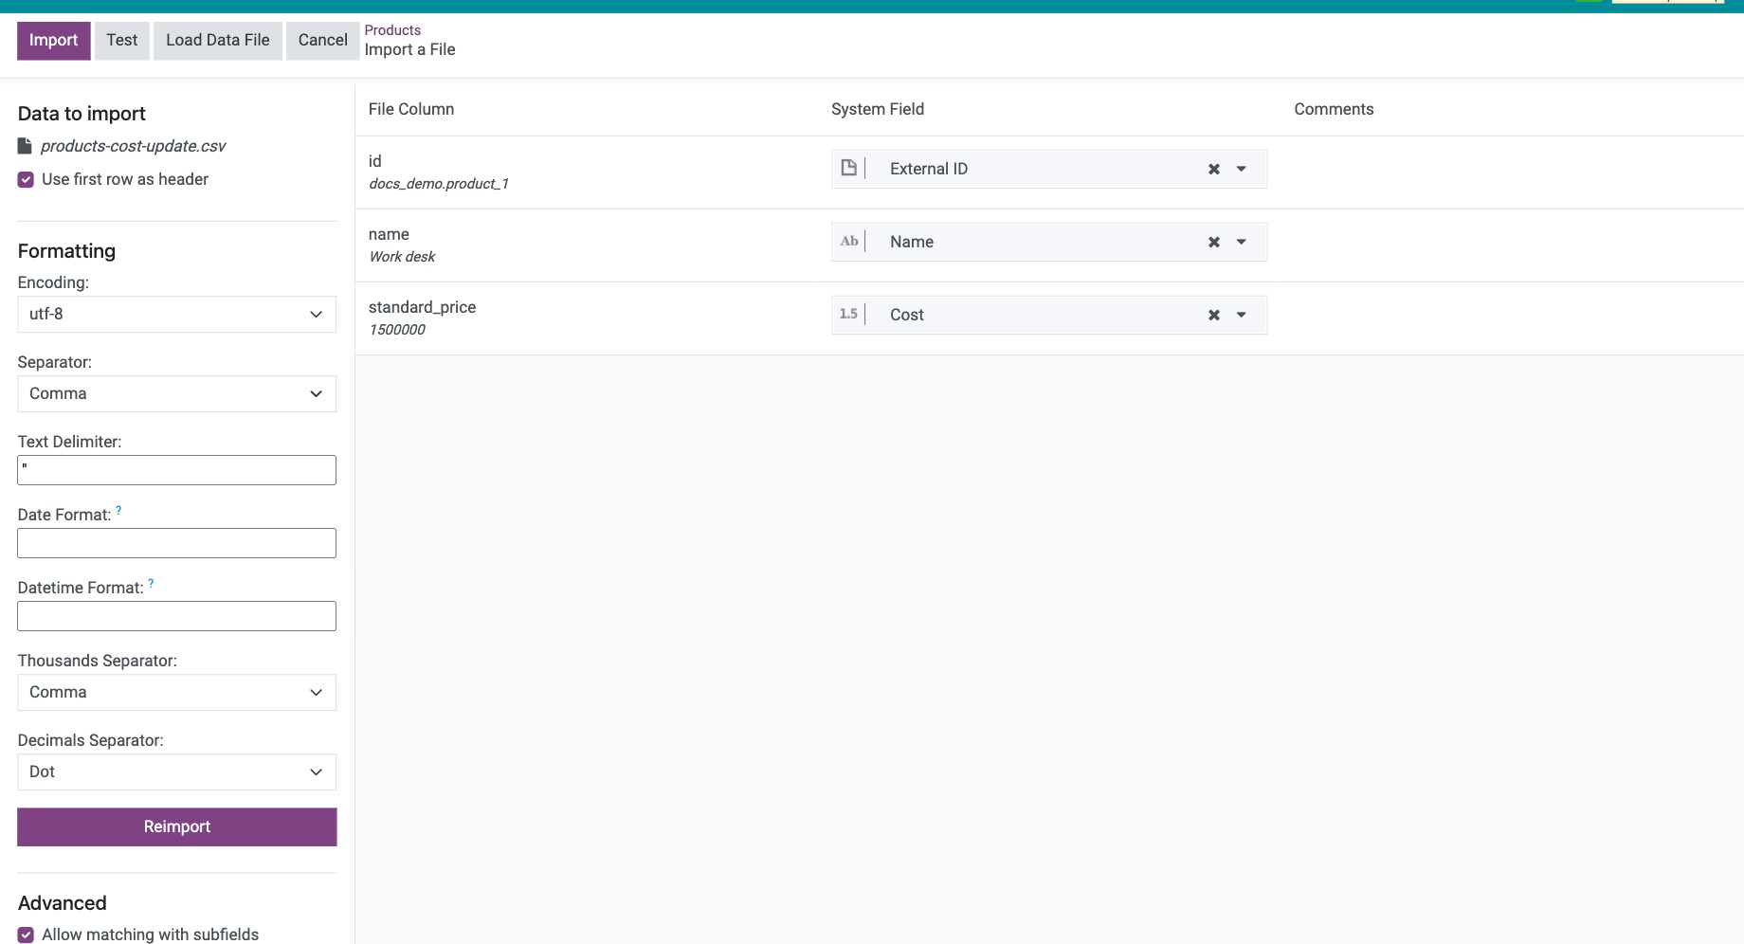This screenshot has height=944, width=1744.
Task: Focus the Datetime Format input field
Action: click(177, 616)
